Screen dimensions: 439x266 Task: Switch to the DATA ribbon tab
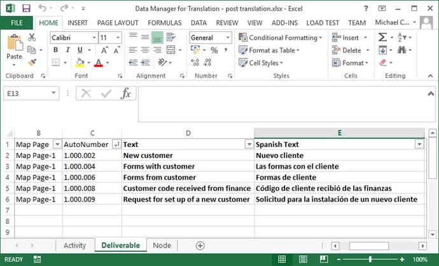(199, 23)
